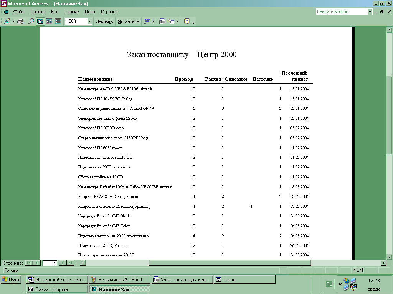Click the Help question mark icon

(x=187, y=21)
